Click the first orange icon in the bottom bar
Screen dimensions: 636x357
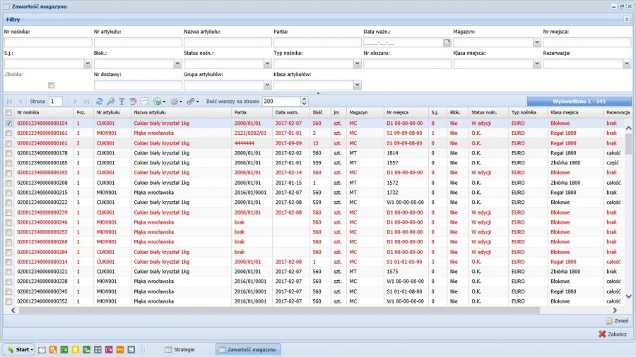click(x=53, y=350)
